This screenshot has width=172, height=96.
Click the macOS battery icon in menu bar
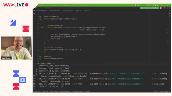click(148, 5)
